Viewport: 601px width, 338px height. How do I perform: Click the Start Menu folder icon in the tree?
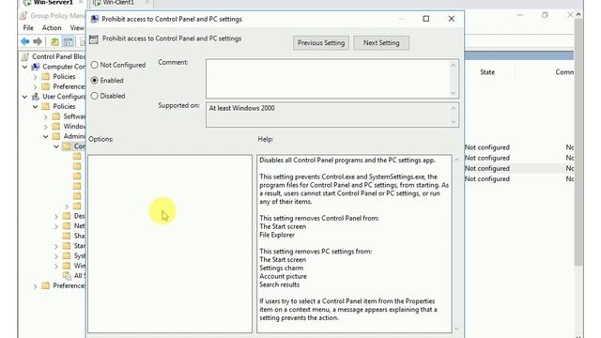click(x=67, y=246)
